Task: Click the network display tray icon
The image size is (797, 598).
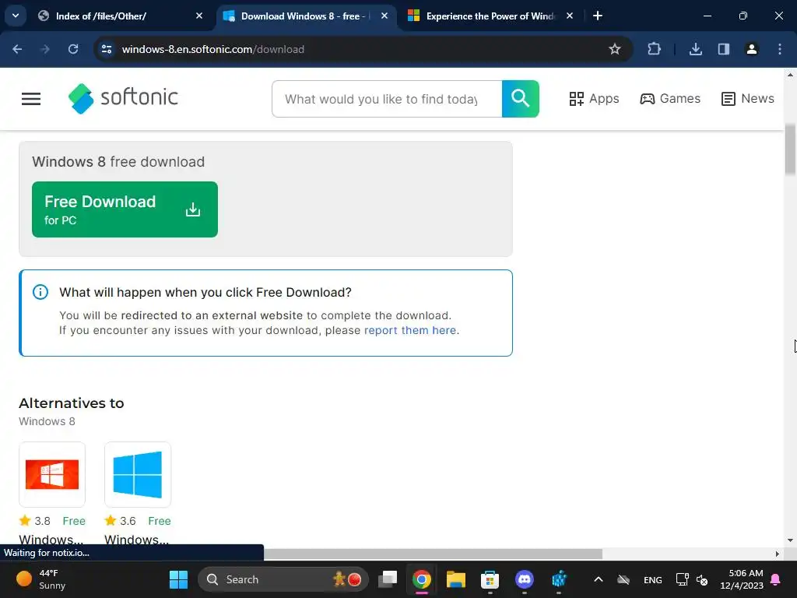Action: click(x=682, y=579)
